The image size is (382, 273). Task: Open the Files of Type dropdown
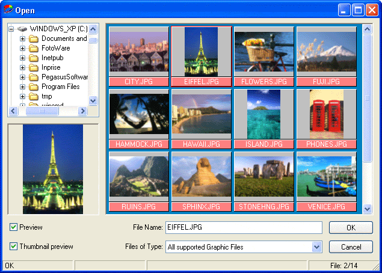[317, 247]
